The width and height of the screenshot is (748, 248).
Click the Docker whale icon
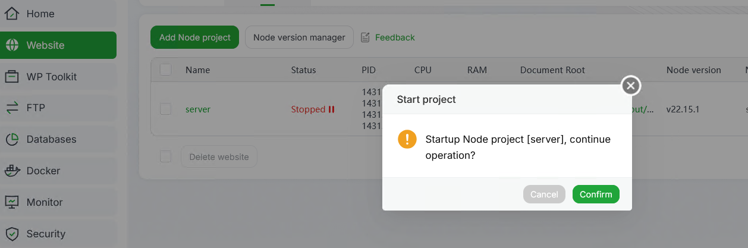[x=12, y=171]
